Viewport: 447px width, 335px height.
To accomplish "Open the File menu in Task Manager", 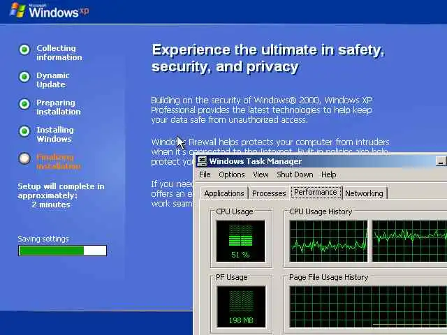I will point(205,174).
